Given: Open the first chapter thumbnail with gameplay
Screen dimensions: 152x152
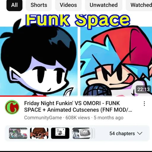Looking at the screenshot, I should point(18,133).
